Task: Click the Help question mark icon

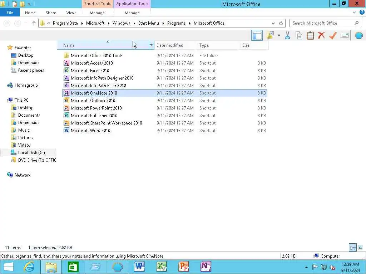Action: (362, 12)
